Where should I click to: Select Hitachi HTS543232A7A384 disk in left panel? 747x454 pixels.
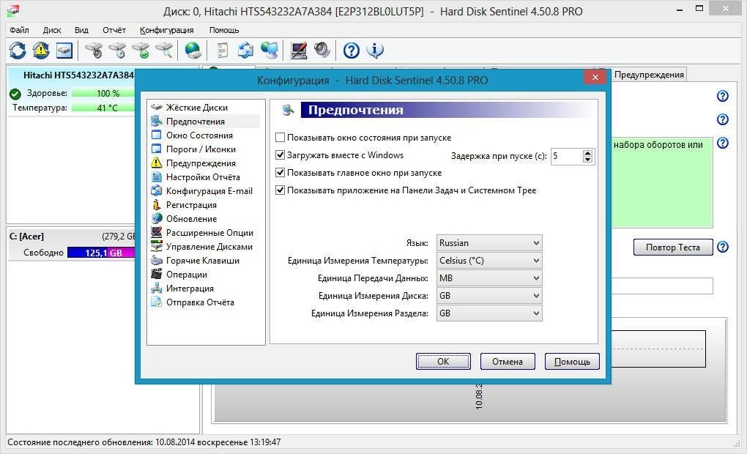[78, 75]
